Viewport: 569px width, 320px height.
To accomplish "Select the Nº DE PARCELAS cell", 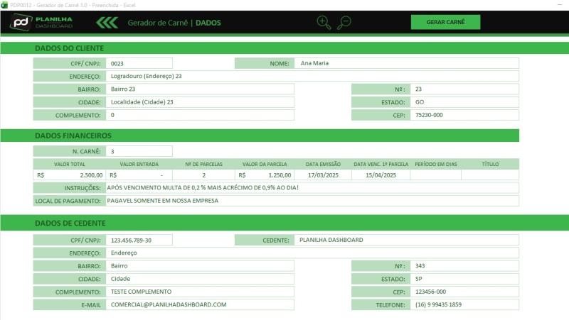I will 204,175.
